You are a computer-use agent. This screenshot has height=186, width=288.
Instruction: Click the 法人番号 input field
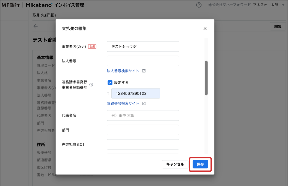[x=143, y=61]
